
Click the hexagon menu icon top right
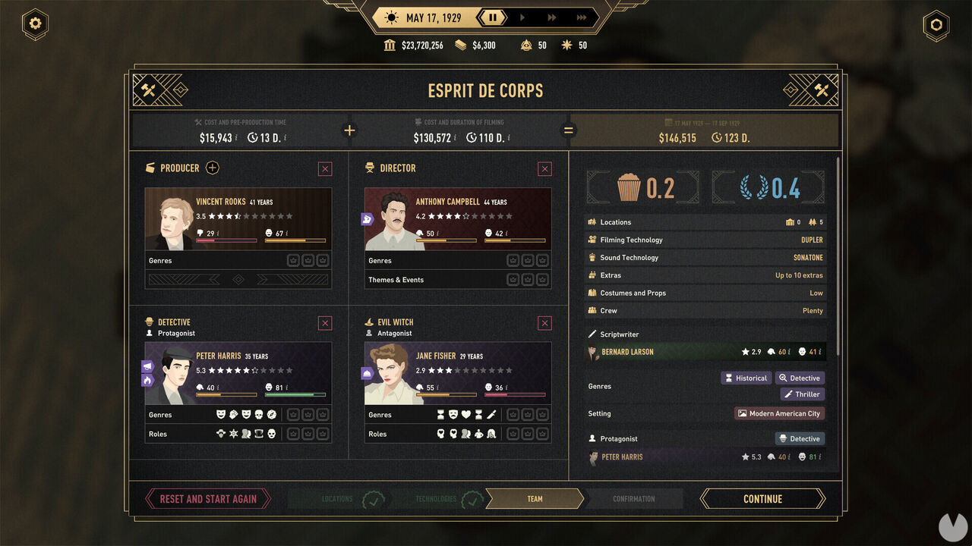point(936,25)
